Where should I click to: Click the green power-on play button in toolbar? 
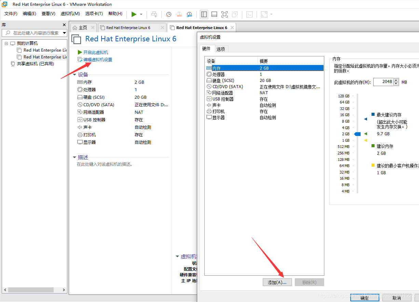point(134,14)
